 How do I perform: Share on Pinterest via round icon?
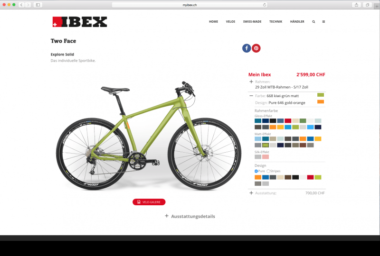point(256,48)
